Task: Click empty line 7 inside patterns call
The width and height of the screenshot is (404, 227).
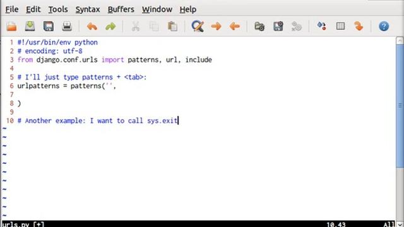Action: tap(206, 95)
